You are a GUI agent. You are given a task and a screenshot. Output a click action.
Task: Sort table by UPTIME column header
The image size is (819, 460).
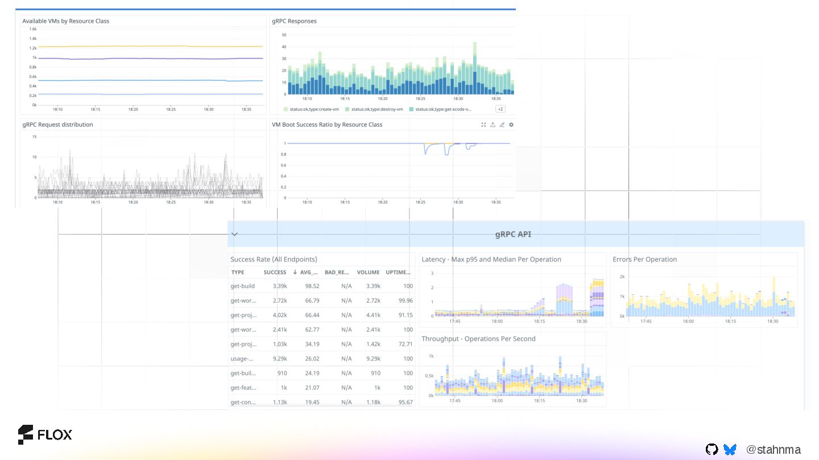click(398, 273)
